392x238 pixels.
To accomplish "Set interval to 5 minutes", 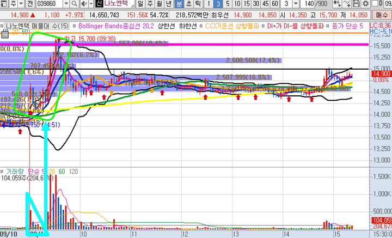I will tap(228, 4).
